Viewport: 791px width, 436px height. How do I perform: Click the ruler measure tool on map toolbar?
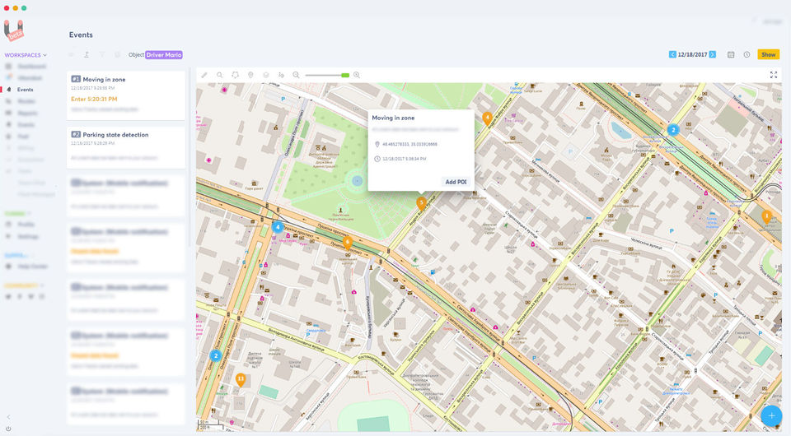click(204, 75)
